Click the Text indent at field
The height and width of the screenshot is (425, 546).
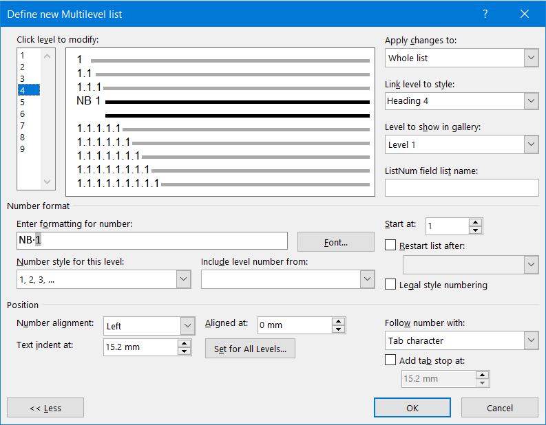[x=140, y=347]
